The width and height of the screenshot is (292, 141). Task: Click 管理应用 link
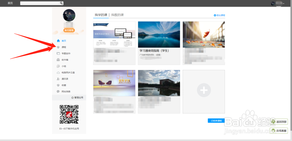point(77,98)
